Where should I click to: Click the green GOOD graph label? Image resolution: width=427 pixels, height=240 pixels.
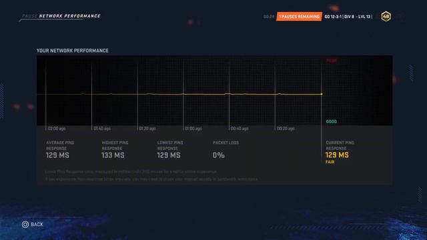(x=331, y=121)
